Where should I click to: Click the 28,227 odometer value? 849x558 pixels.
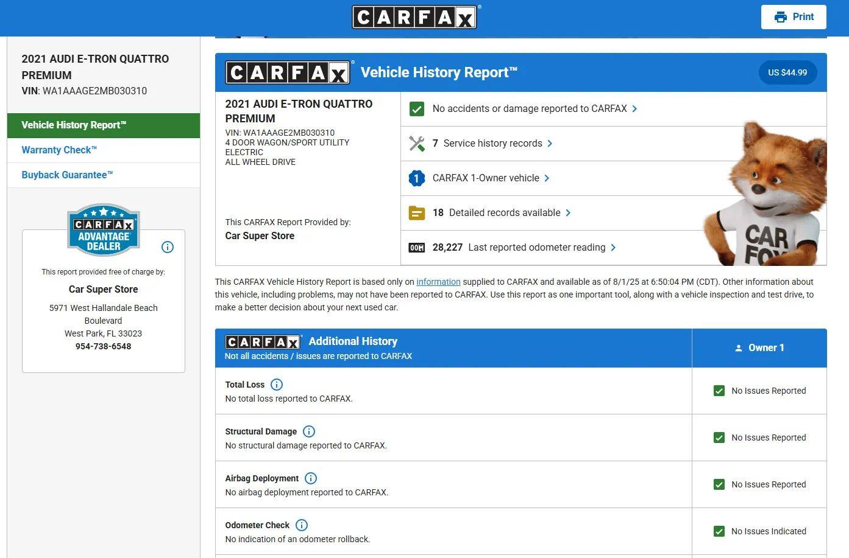(x=447, y=248)
